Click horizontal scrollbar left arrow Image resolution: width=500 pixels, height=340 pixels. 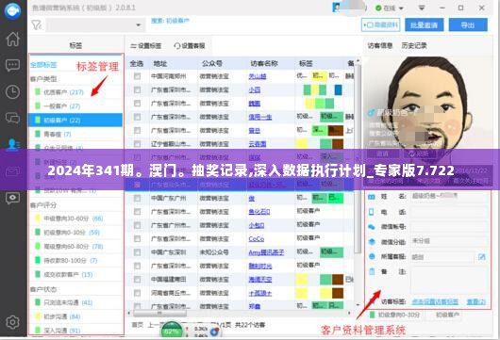click(x=129, y=314)
